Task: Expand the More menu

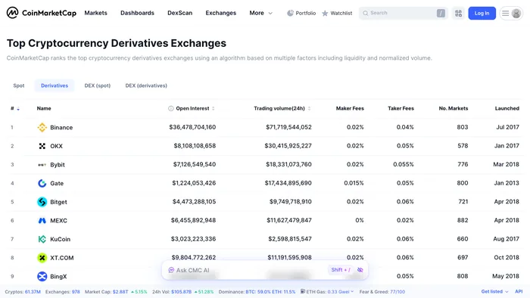Action: (x=260, y=13)
